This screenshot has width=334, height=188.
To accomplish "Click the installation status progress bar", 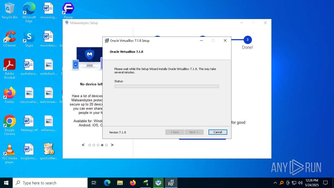I will [166, 86].
